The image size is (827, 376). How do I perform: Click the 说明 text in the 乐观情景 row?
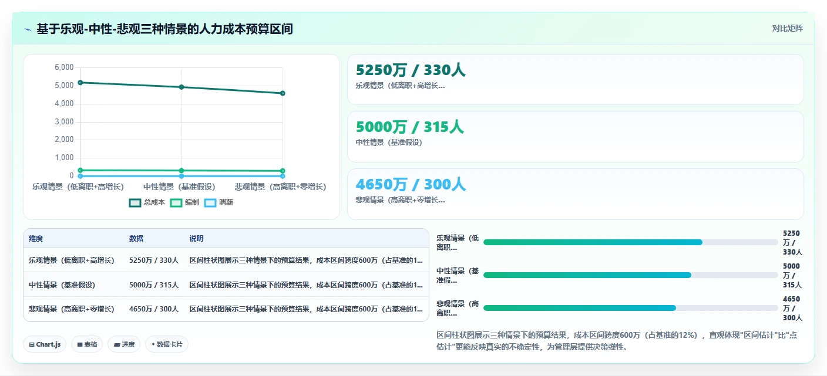(x=306, y=260)
